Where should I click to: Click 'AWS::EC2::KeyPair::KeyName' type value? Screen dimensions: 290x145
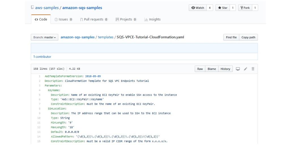(x=82, y=99)
